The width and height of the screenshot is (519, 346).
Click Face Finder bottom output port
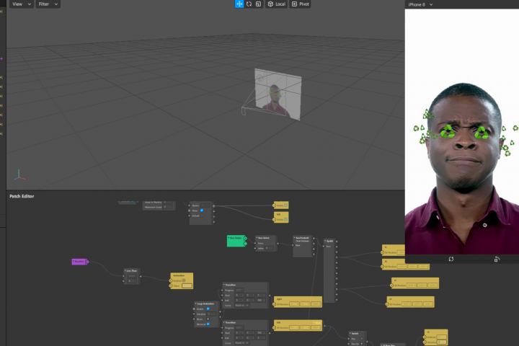point(245,244)
